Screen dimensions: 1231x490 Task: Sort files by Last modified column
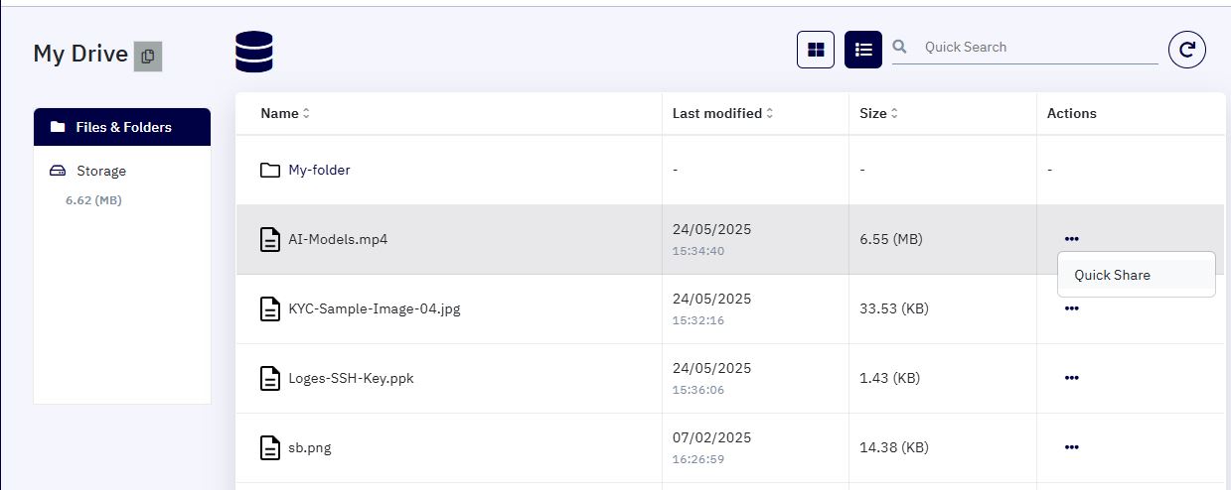coord(722,113)
